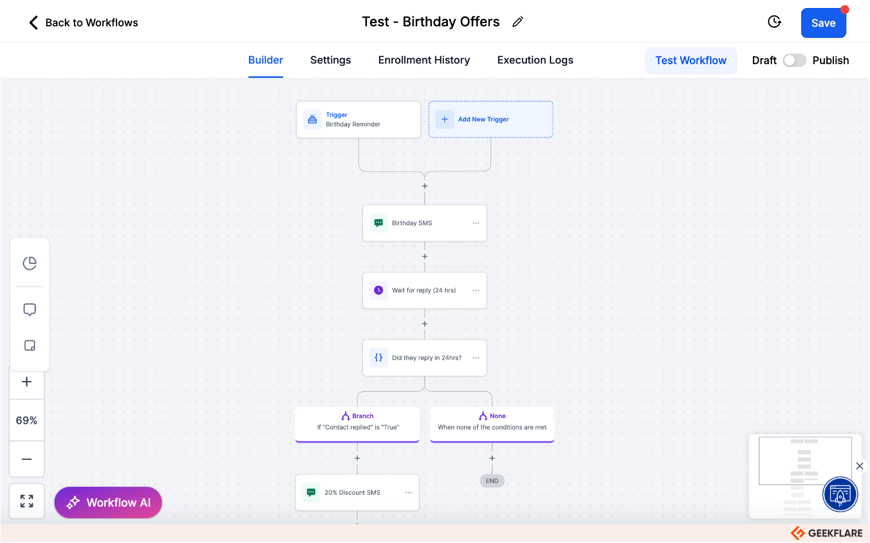Open the Enrollment History tab

pyautogui.click(x=424, y=60)
